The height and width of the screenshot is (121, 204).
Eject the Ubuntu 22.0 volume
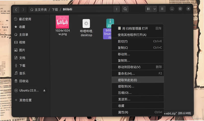[x=44, y=90]
